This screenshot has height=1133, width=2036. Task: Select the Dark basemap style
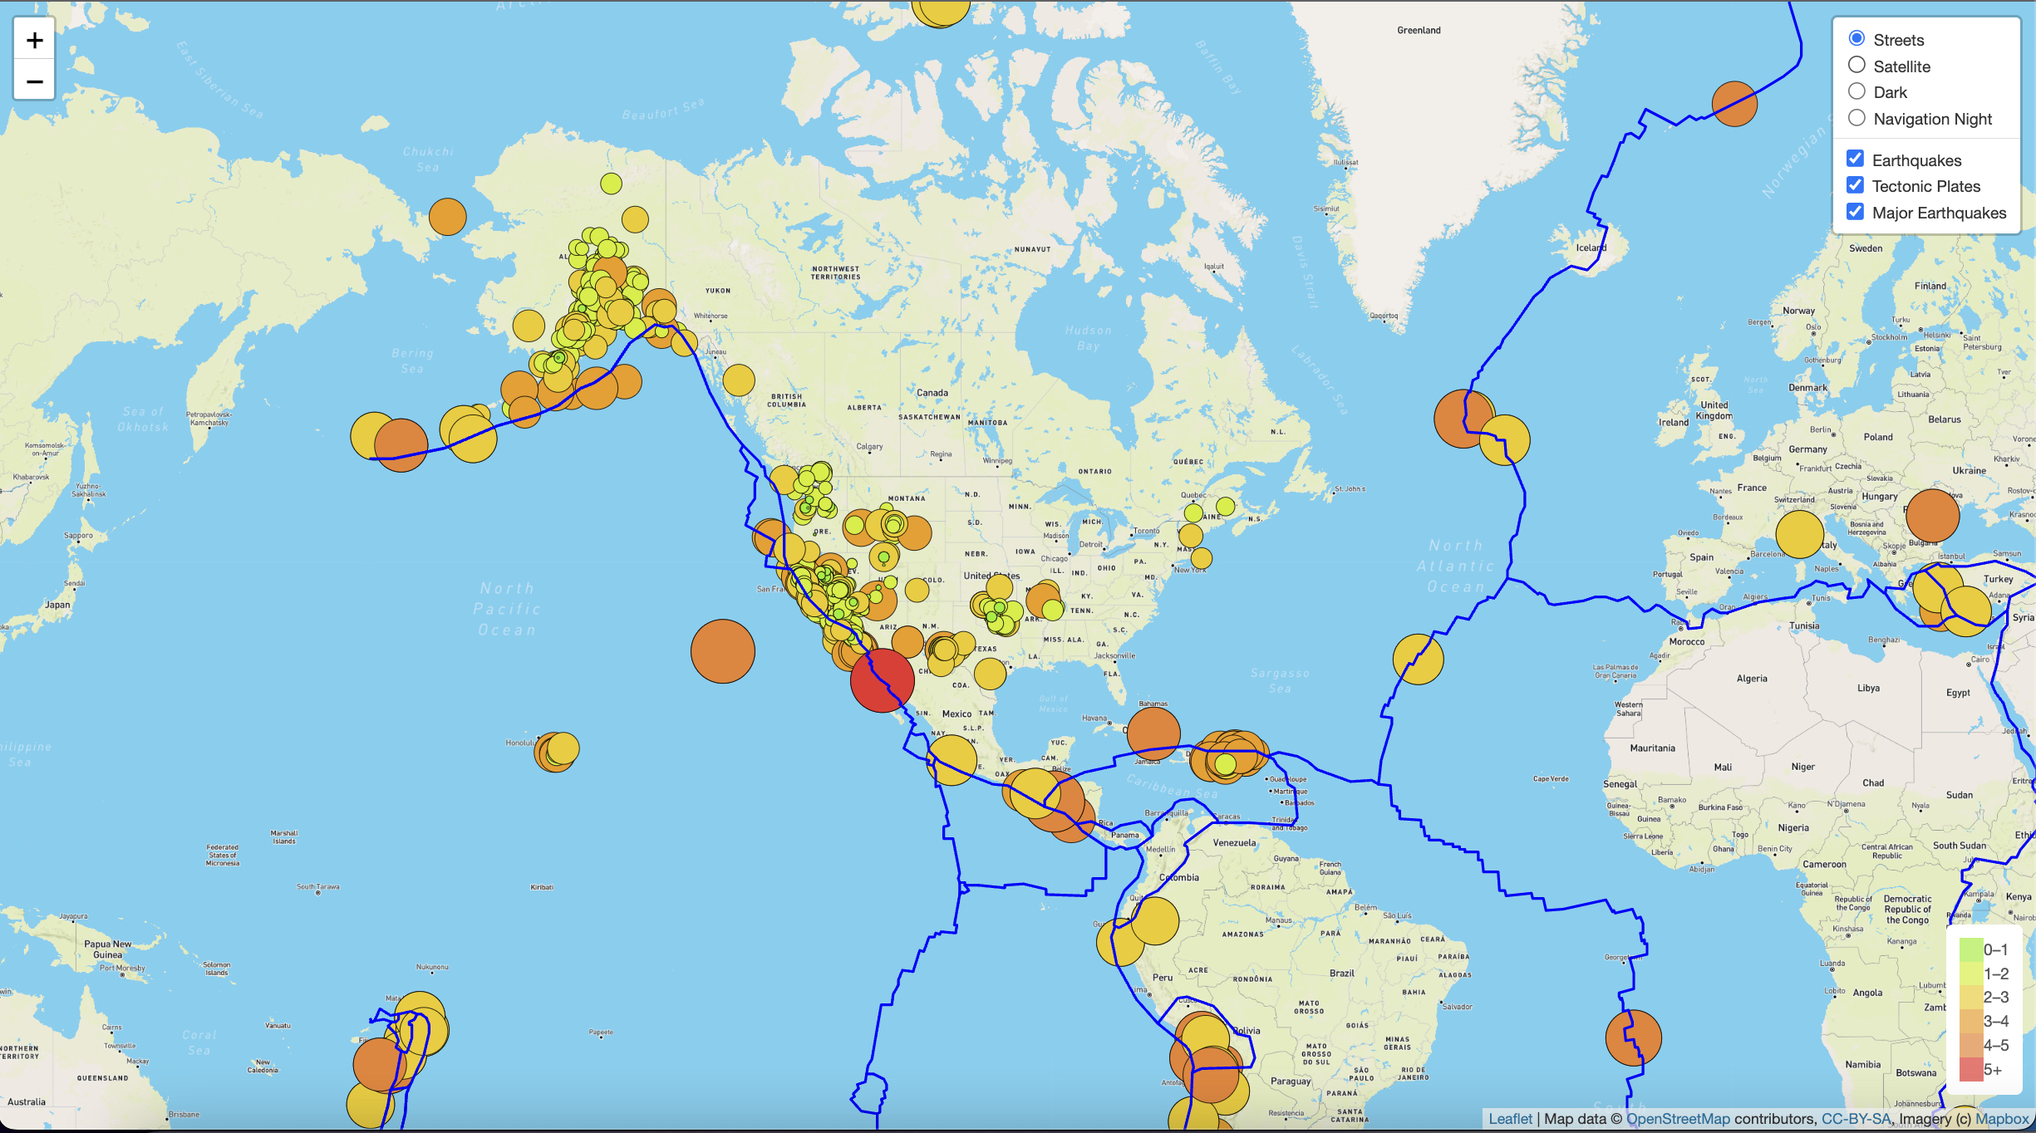pos(1856,91)
